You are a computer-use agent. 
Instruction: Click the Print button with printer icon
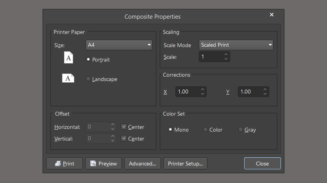64,164
